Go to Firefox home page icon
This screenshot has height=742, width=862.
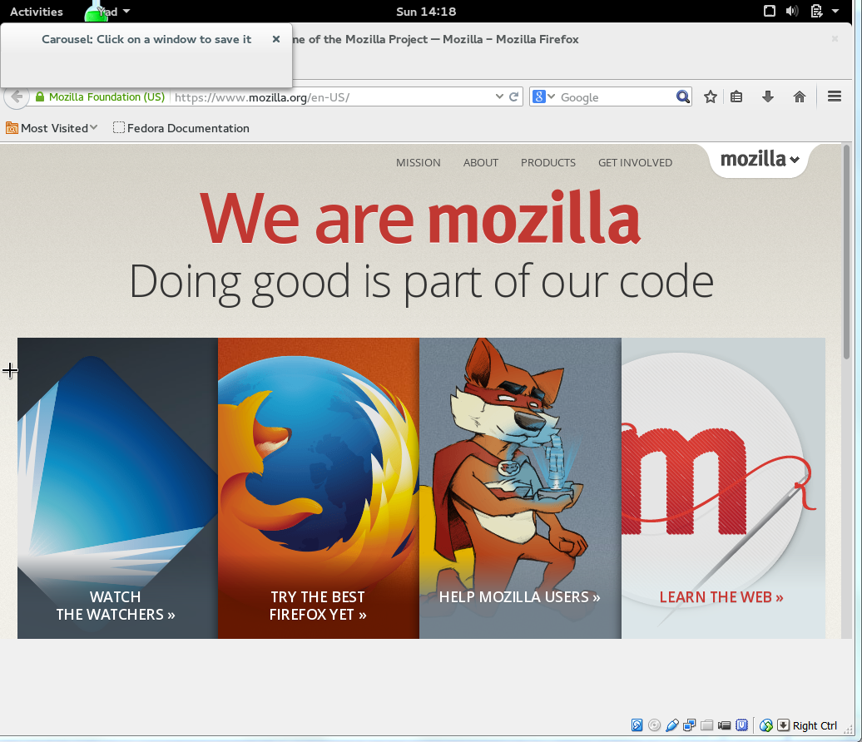pos(800,97)
